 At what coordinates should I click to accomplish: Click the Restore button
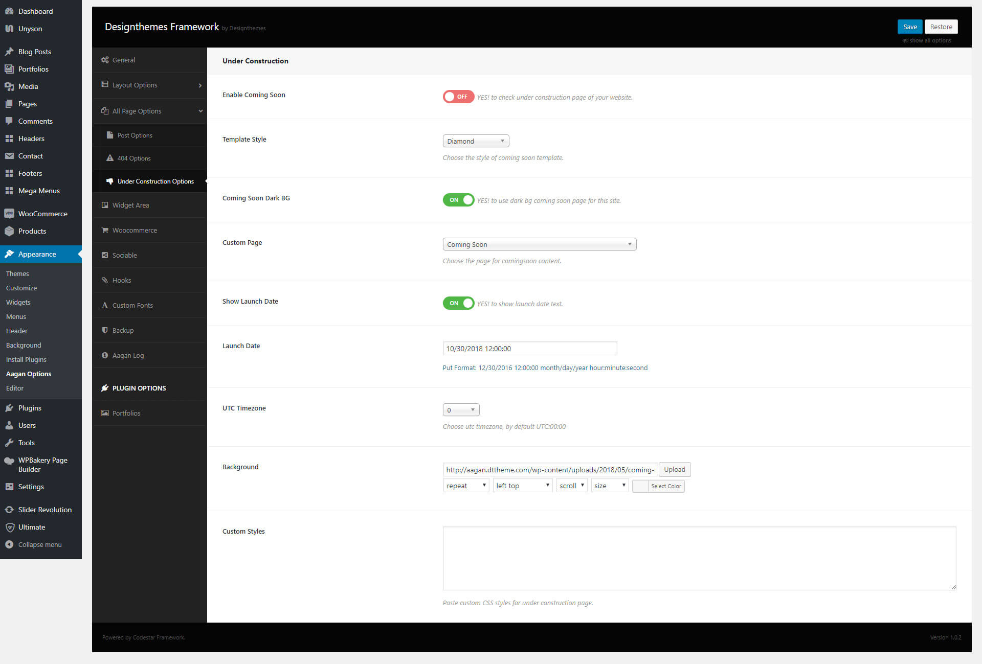pyautogui.click(x=941, y=27)
